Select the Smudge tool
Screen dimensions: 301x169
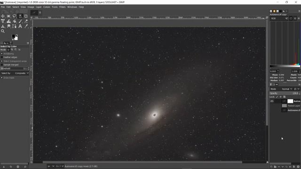(x=8, y=26)
